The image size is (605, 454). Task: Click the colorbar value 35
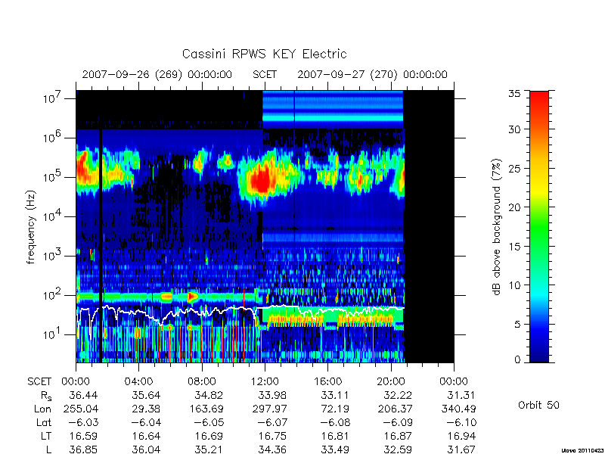514,94
